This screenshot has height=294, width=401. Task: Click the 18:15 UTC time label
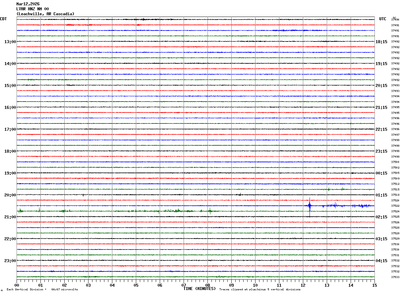[381, 42]
